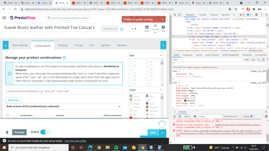Expand div form_content node in Elements tree
Viewport: 269px width, 151px height.
coord(190,39)
